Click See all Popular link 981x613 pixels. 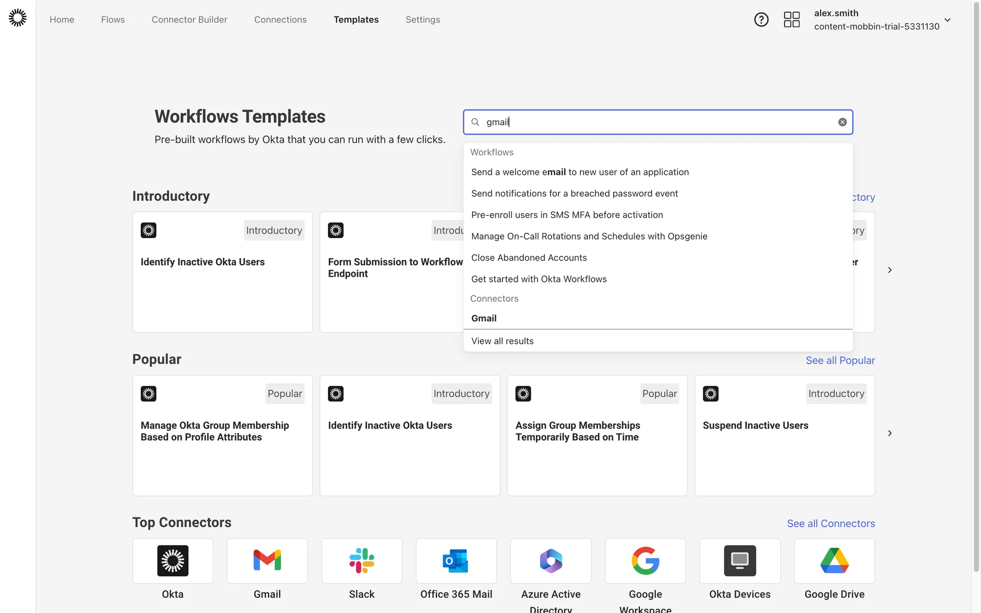tap(840, 360)
